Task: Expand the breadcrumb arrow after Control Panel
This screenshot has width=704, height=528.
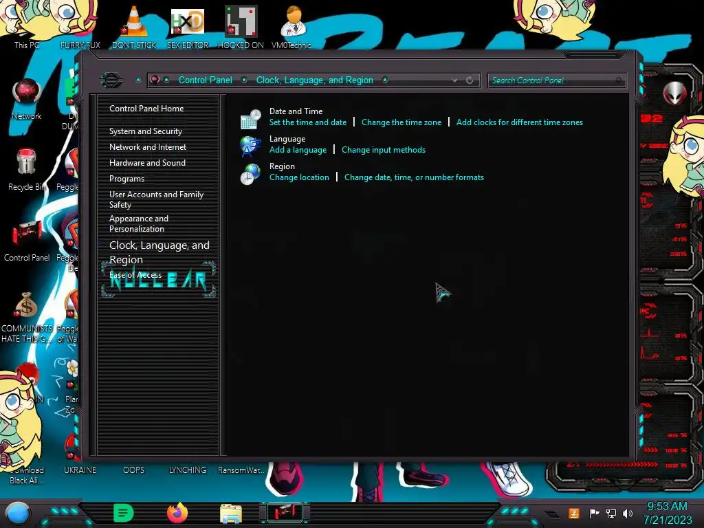Action: 244,80
